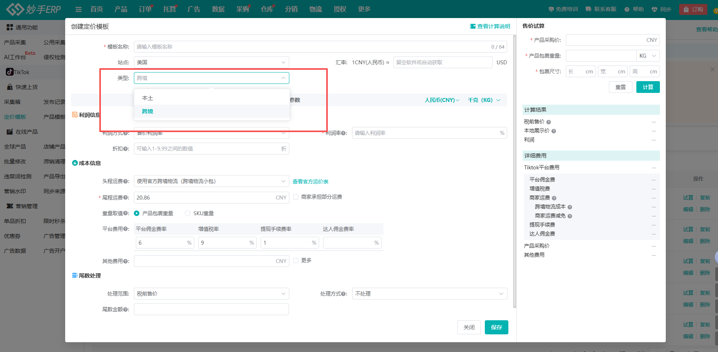Click the TikTok icon in sidebar
The width and height of the screenshot is (718, 352).
click(x=10, y=72)
